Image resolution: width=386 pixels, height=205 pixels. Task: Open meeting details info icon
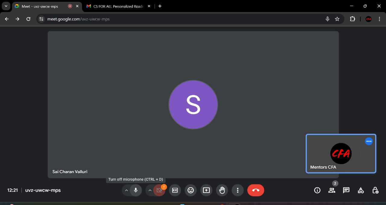click(317, 190)
